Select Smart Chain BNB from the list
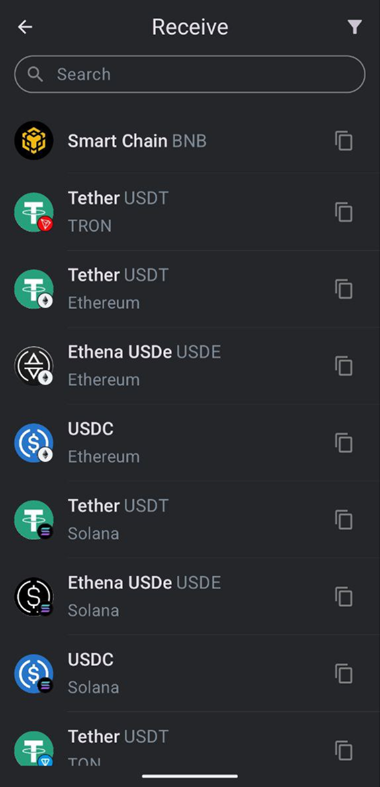 190,141
